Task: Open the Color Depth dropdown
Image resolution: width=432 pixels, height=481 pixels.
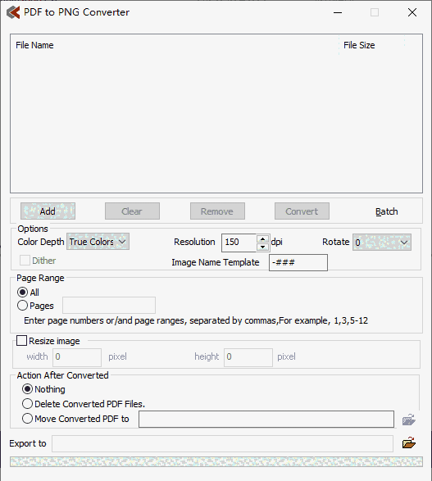Action: click(x=98, y=242)
